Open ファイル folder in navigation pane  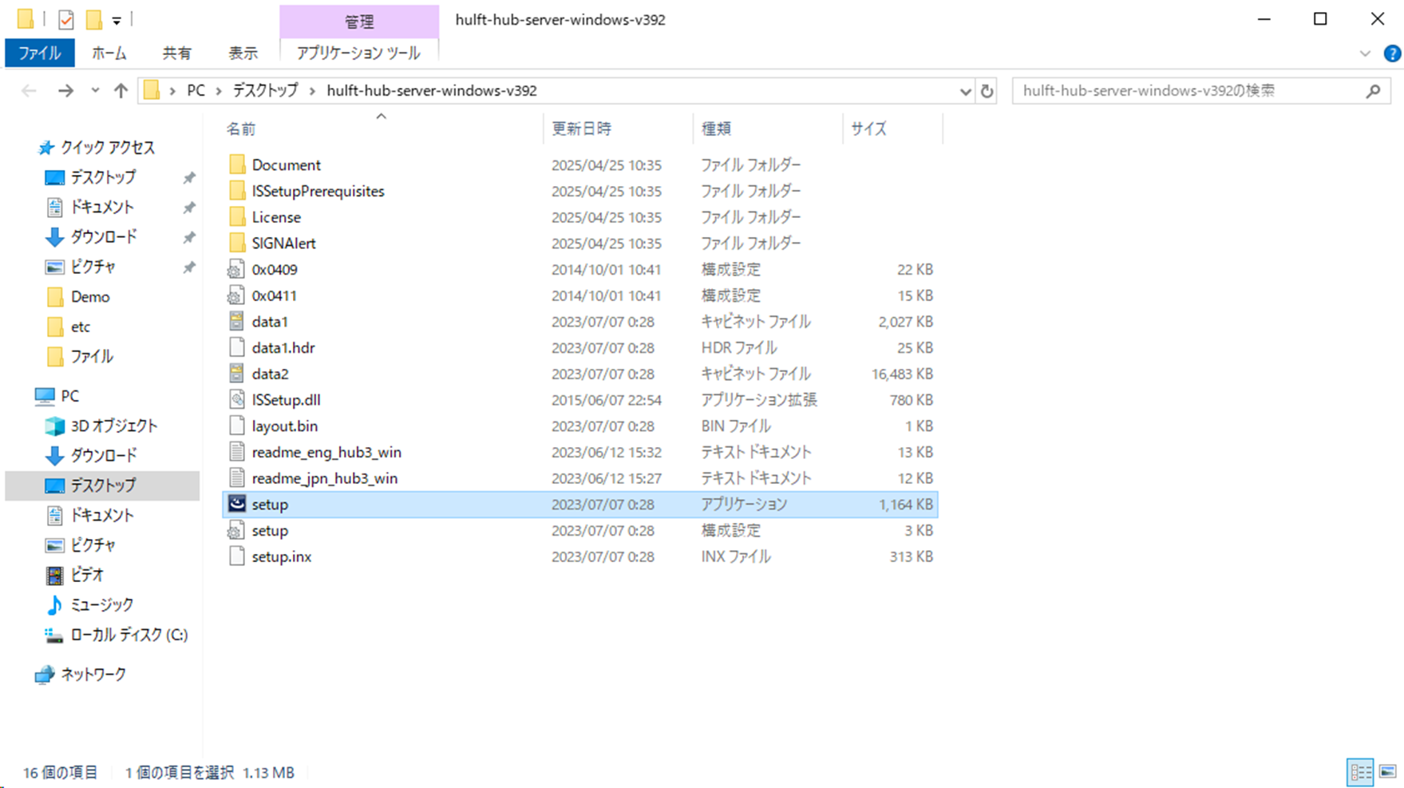coord(92,357)
